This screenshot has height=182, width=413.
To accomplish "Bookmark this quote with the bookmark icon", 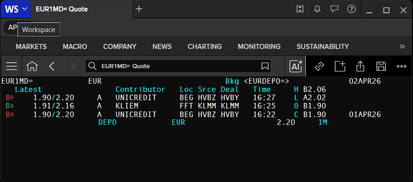I will (x=265, y=66).
